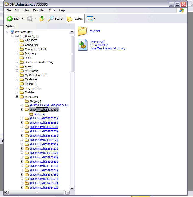
Task: Click the underlined $NtUninstallKB885836$ folder
Action: 44,127
